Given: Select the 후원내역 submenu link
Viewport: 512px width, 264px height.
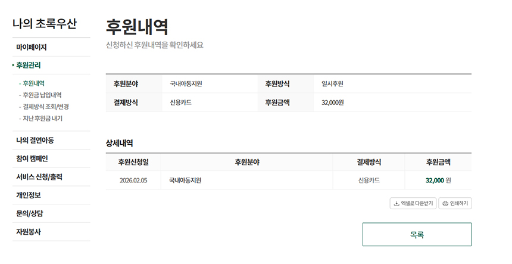Looking at the screenshot, I should tap(33, 83).
